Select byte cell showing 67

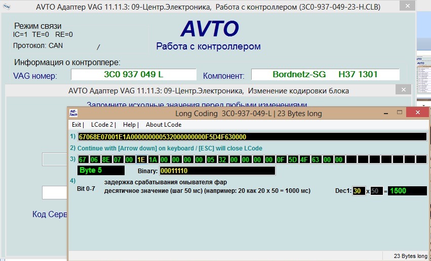coord(83,160)
